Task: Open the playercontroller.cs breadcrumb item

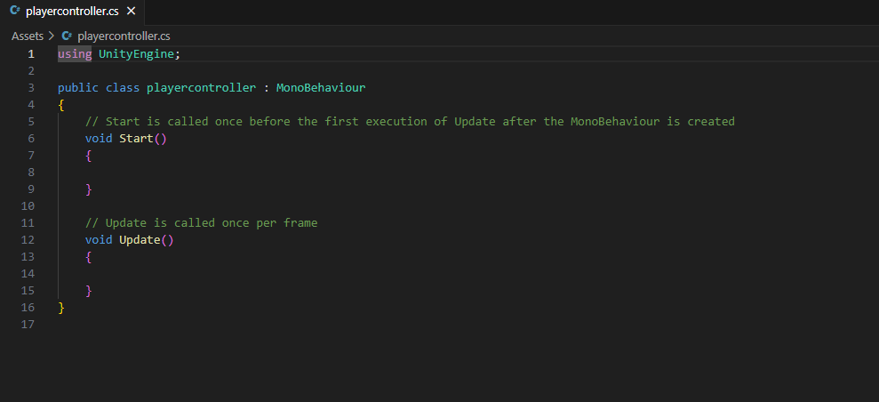Action: click(x=124, y=36)
